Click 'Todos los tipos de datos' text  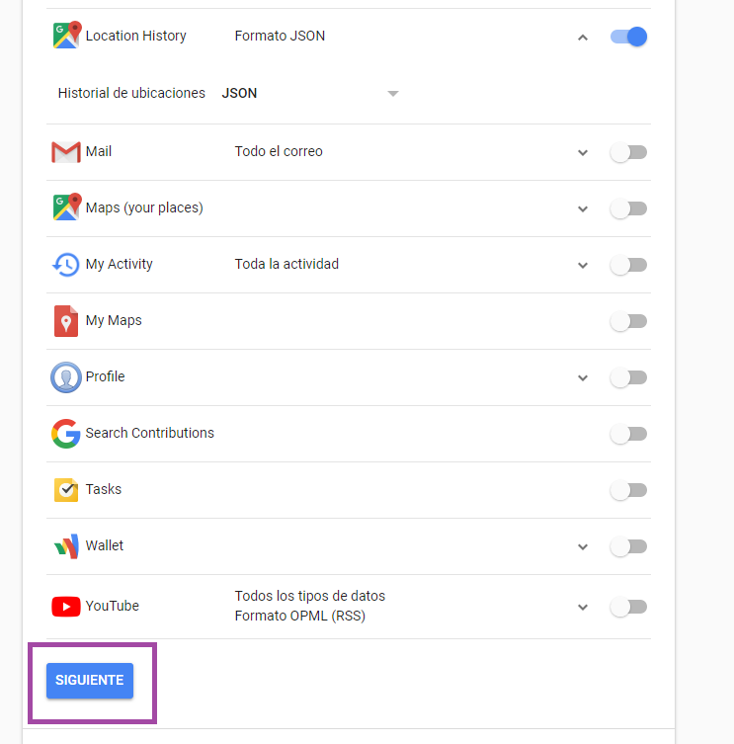tap(310, 596)
